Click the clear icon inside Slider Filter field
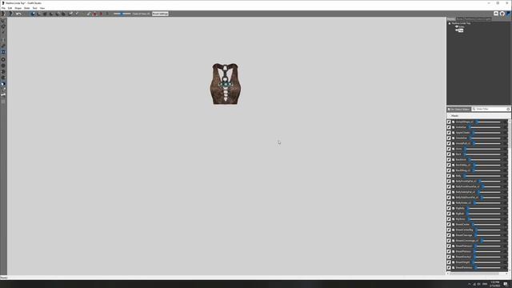The image size is (512, 288). (x=508, y=109)
